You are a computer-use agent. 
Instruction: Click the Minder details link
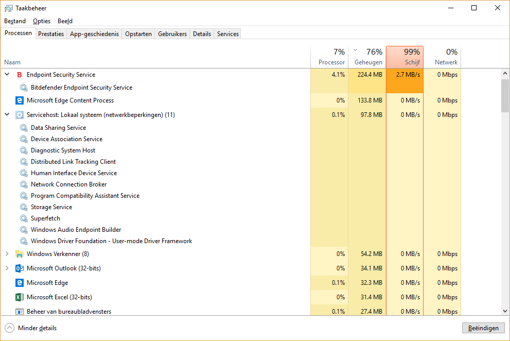coord(38,328)
